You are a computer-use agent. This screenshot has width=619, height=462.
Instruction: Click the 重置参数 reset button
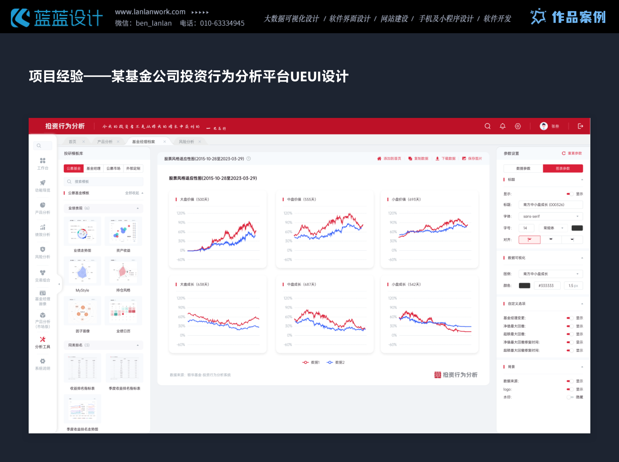click(x=572, y=153)
